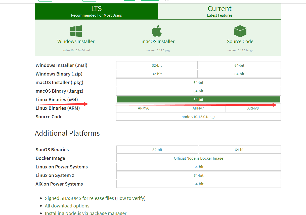Click the Windows logo icon
Viewport: 306px width, 215px height.
[x=76, y=31]
